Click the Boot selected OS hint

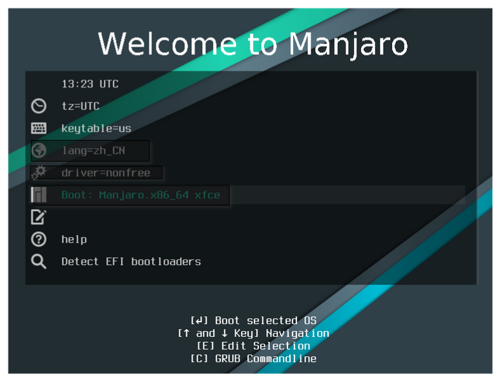253,320
